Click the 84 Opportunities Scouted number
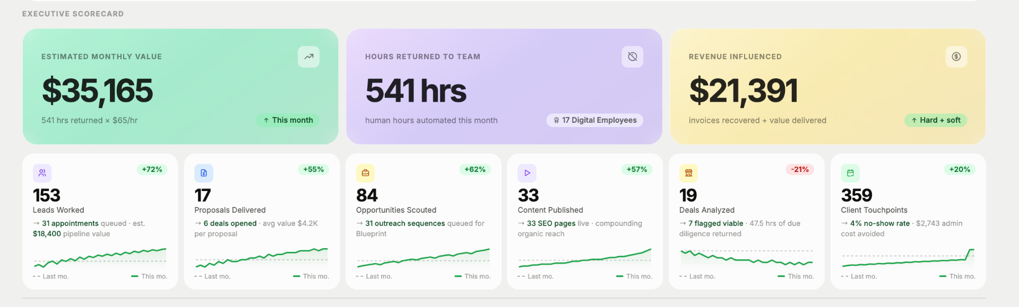Image resolution: width=1019 pixels, height=307 pixels. tap(367, 195)
